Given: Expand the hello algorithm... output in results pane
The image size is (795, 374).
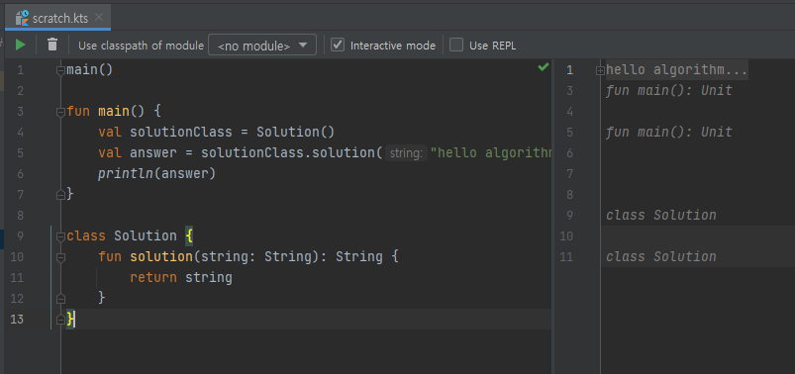Looking at the screenshot, I should pyautogui.click(x=600, y=70).
